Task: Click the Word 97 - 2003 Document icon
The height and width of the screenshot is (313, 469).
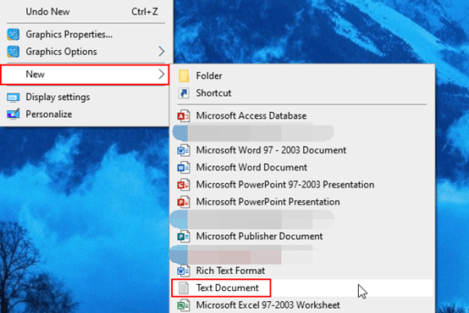Action: click(184, 150)
